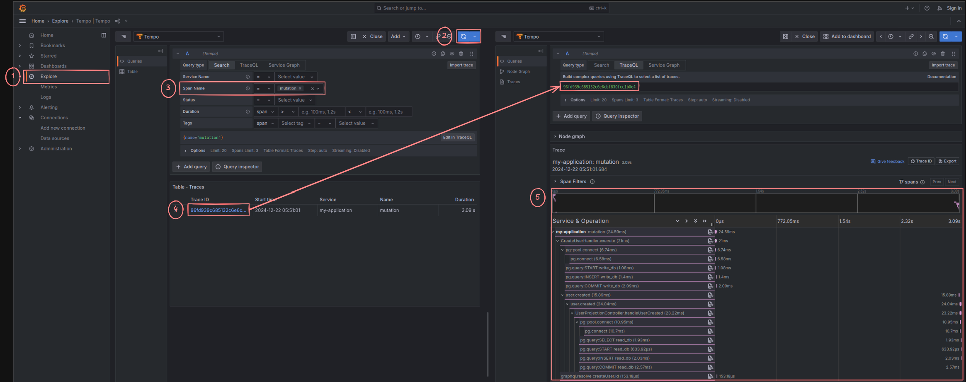
Task: Expand the Span Filters section
Action: (x=573, y=181)
